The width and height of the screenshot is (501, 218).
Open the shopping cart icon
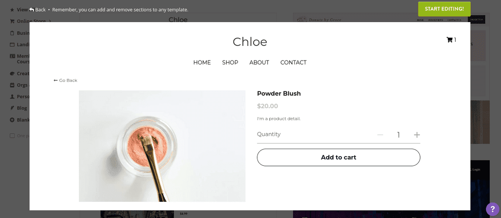pyautogui.click(x=450, y=40)
